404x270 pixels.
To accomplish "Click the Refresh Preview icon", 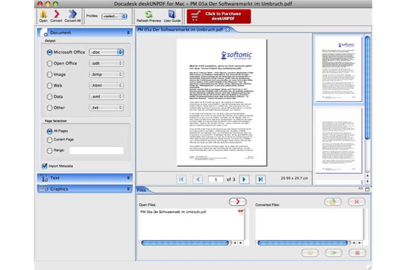I will click(x=149, y=14).
